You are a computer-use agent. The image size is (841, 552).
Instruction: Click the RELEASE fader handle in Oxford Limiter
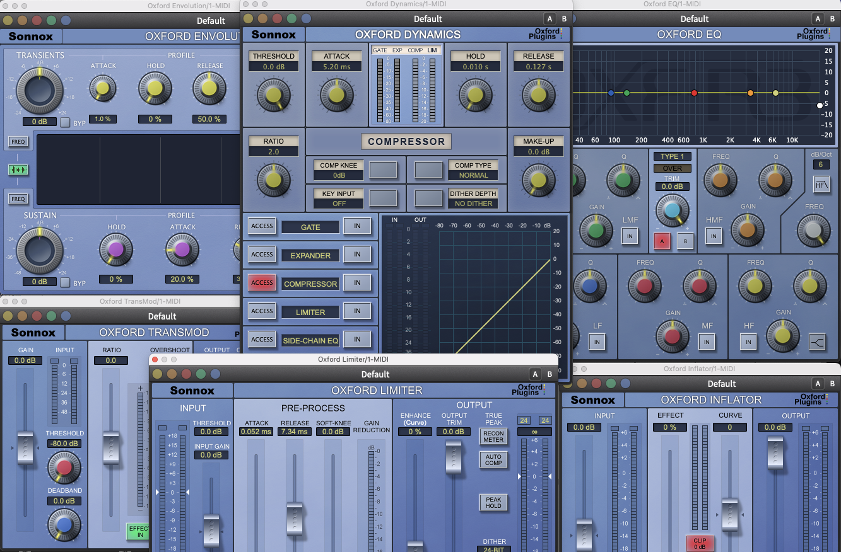coord(295,517)
